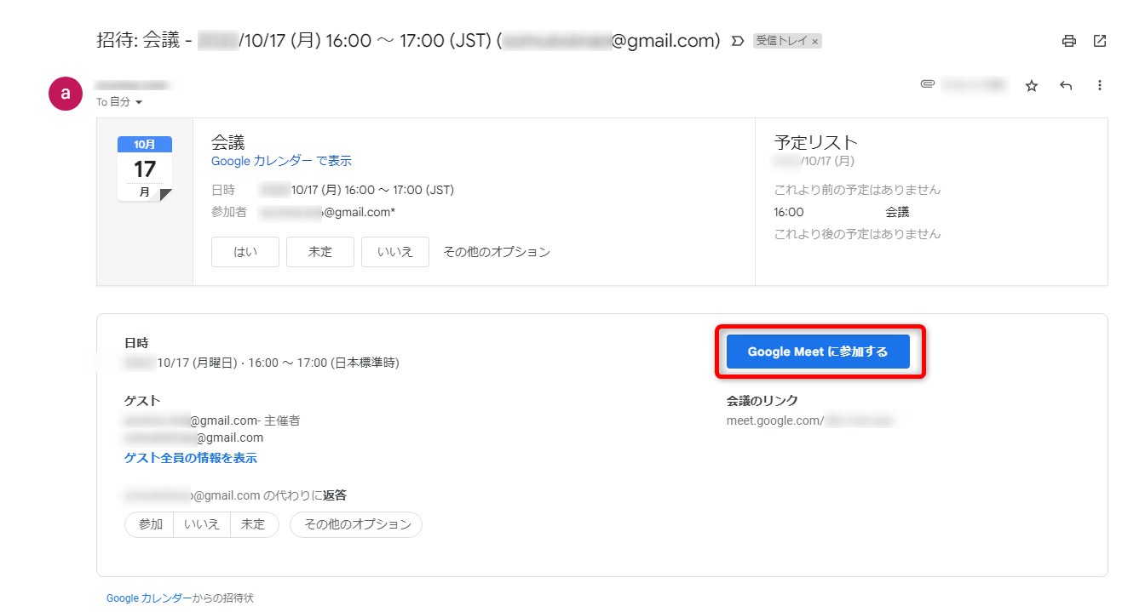
Task: Click the sender avatar 'a'
Action: 66,94
